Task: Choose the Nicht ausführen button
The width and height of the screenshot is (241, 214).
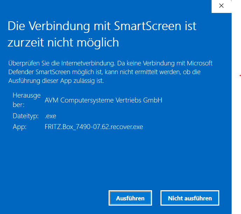Action: tap(190, 198)
